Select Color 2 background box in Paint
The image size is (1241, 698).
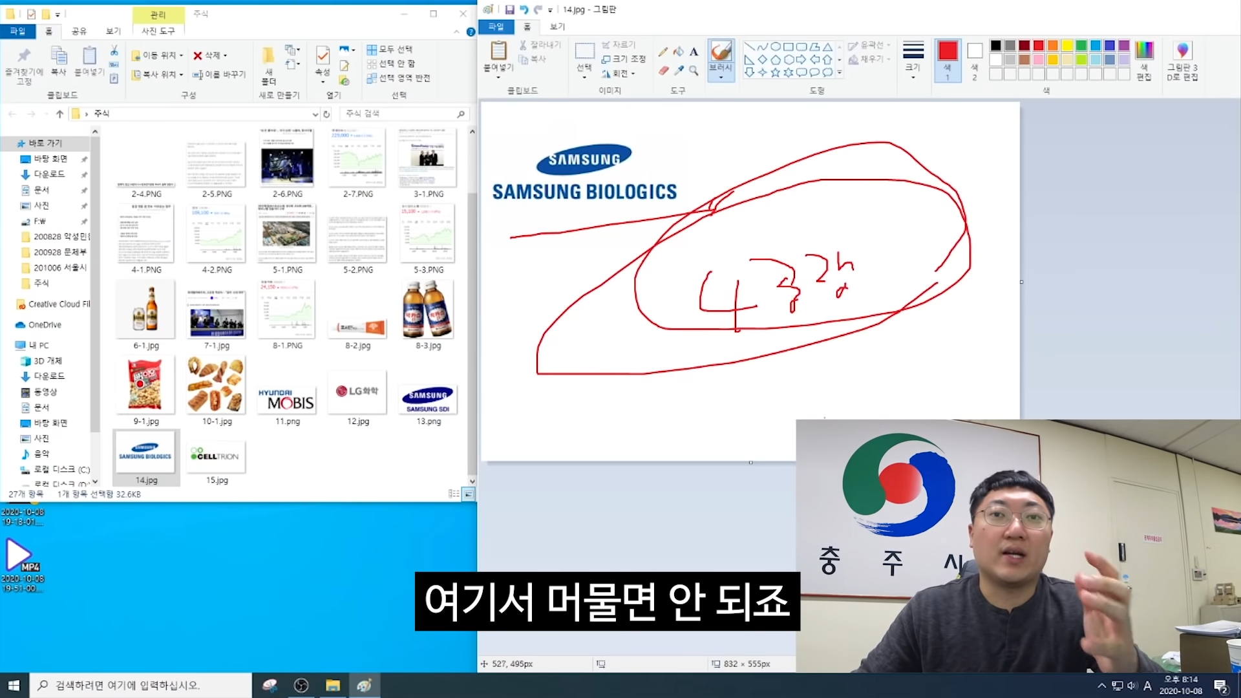(x=975, y=60)
